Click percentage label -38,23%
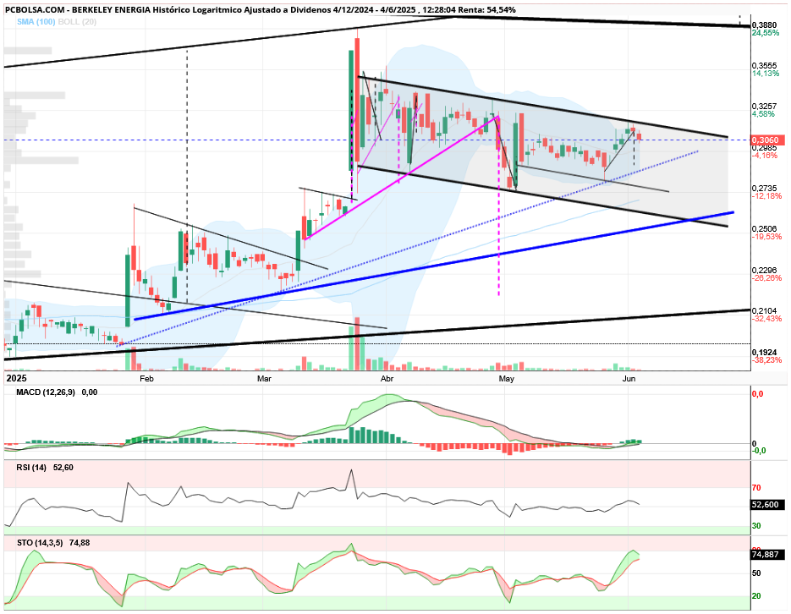This screenshot has width=791, height=614. pos(766,360)
